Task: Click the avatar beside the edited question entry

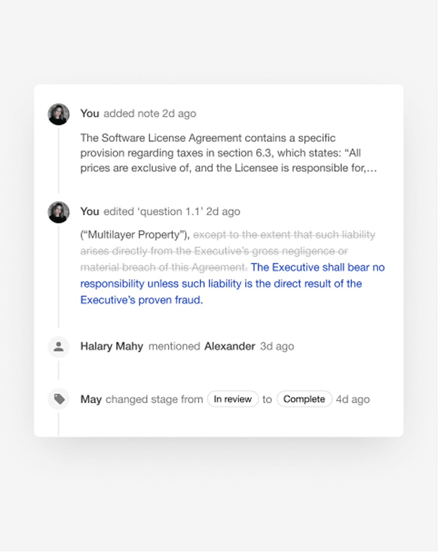Action: click(59, 212)
